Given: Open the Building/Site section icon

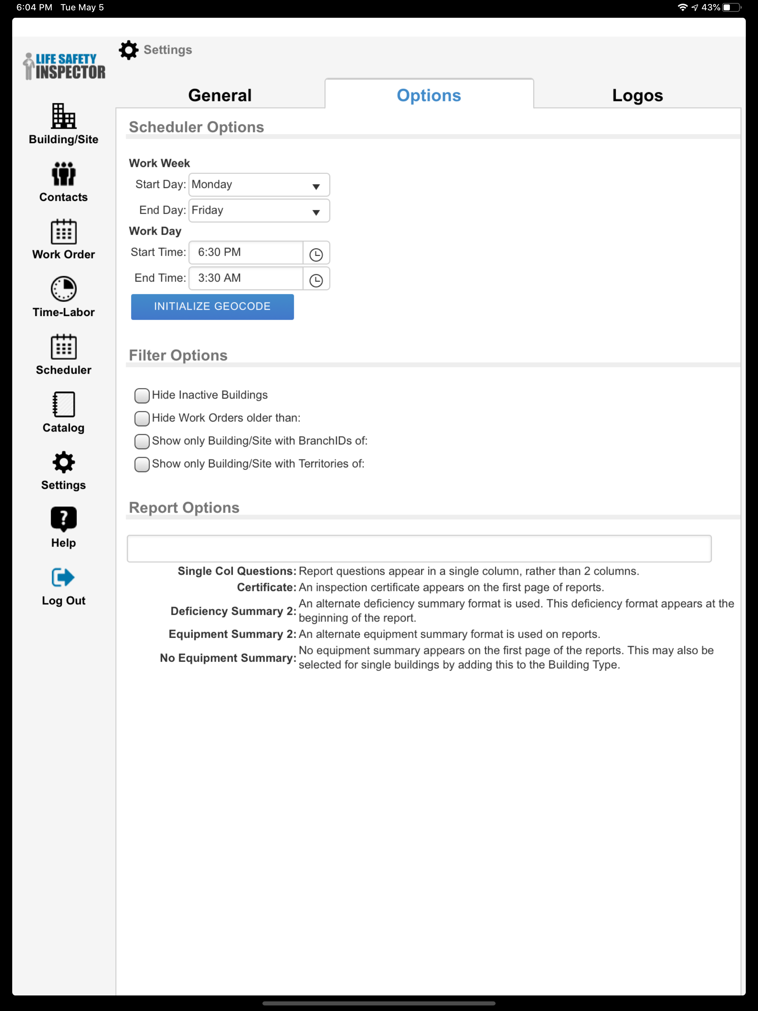Looking at the screenshot, I should pos(64,115).
